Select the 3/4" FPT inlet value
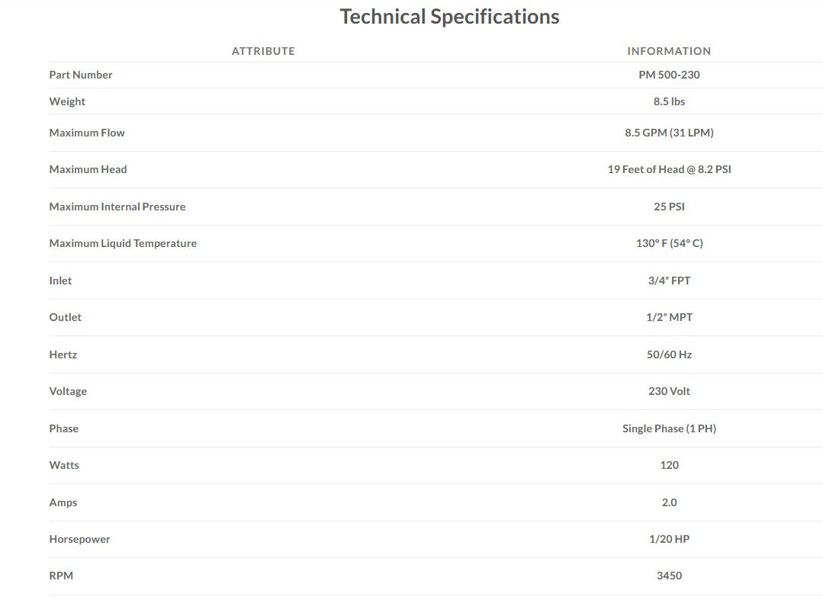Screen dimensions: 823x600 [x=669, y=281]
